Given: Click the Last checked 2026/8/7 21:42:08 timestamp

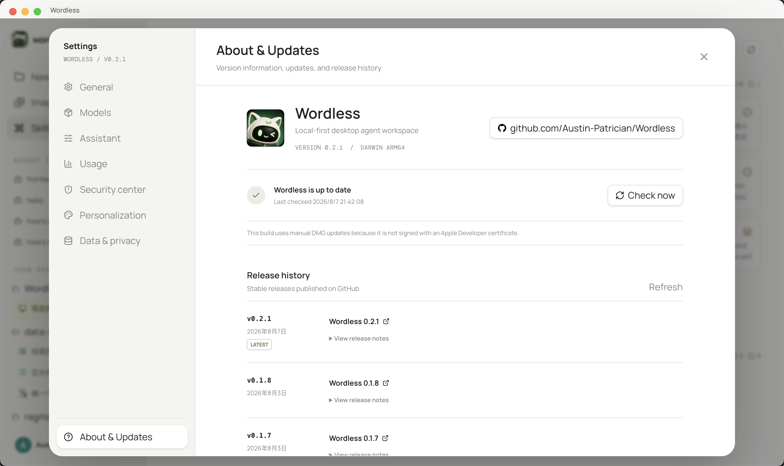Looking at the screenshot, I should 318,202.
